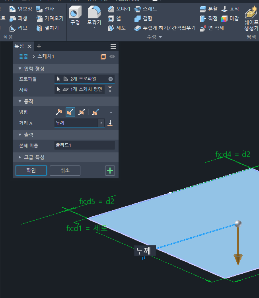The image size is (259, 298).
Task: Click the 거리 A value field
Action: pyautogui.click(x=76, y=123)
